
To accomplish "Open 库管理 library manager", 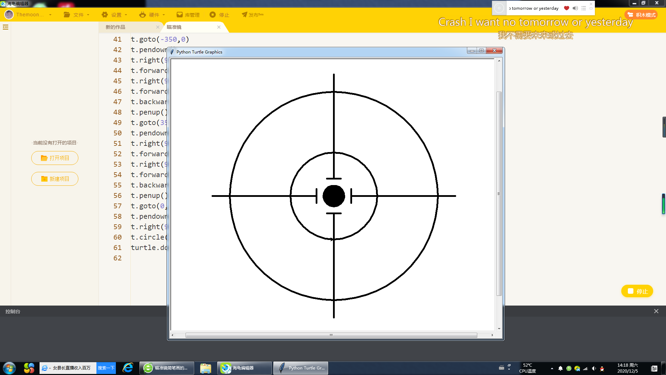I will coord(188,15).
